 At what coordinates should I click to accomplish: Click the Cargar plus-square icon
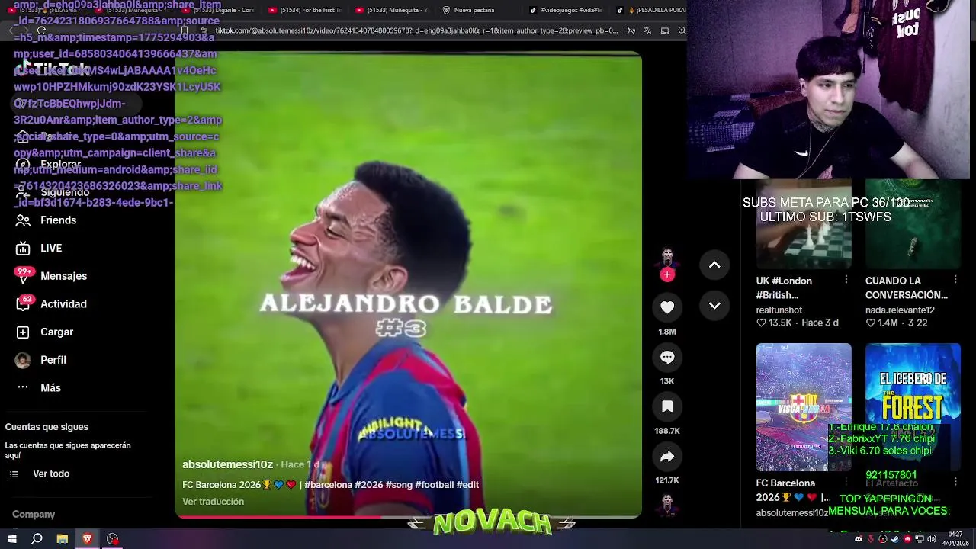[x=24, y=332]
